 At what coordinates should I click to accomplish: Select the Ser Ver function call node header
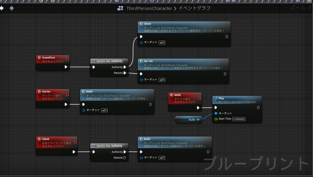[183, 64]
